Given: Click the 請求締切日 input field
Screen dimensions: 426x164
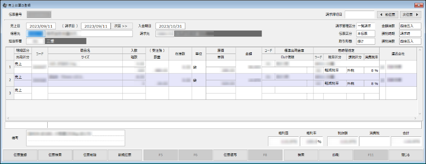Looking at the screenshot, I should click(360, 14).
